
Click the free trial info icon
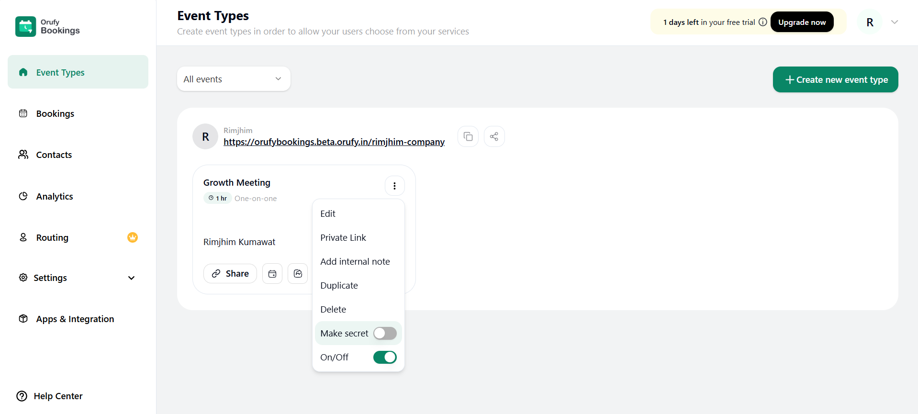pyautogui.click(x=763, y=22)
